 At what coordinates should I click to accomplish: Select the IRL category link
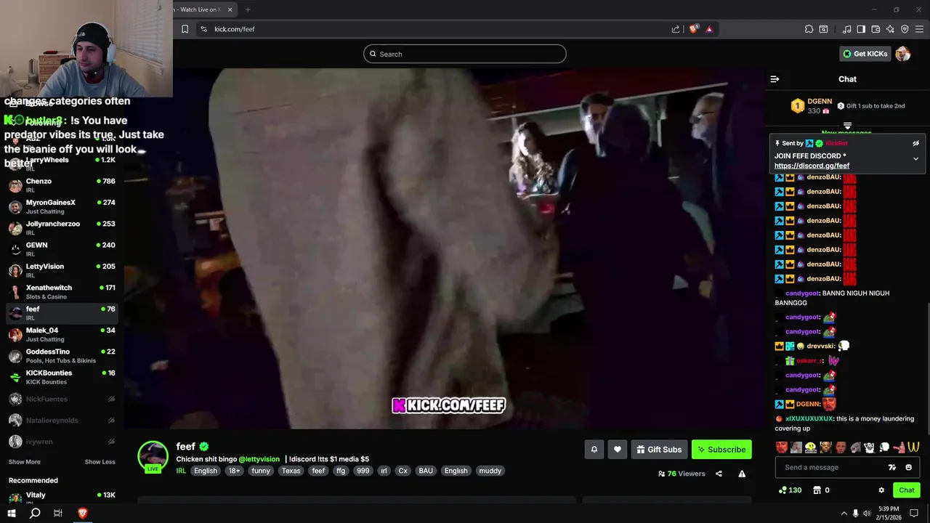pos(181,471)
